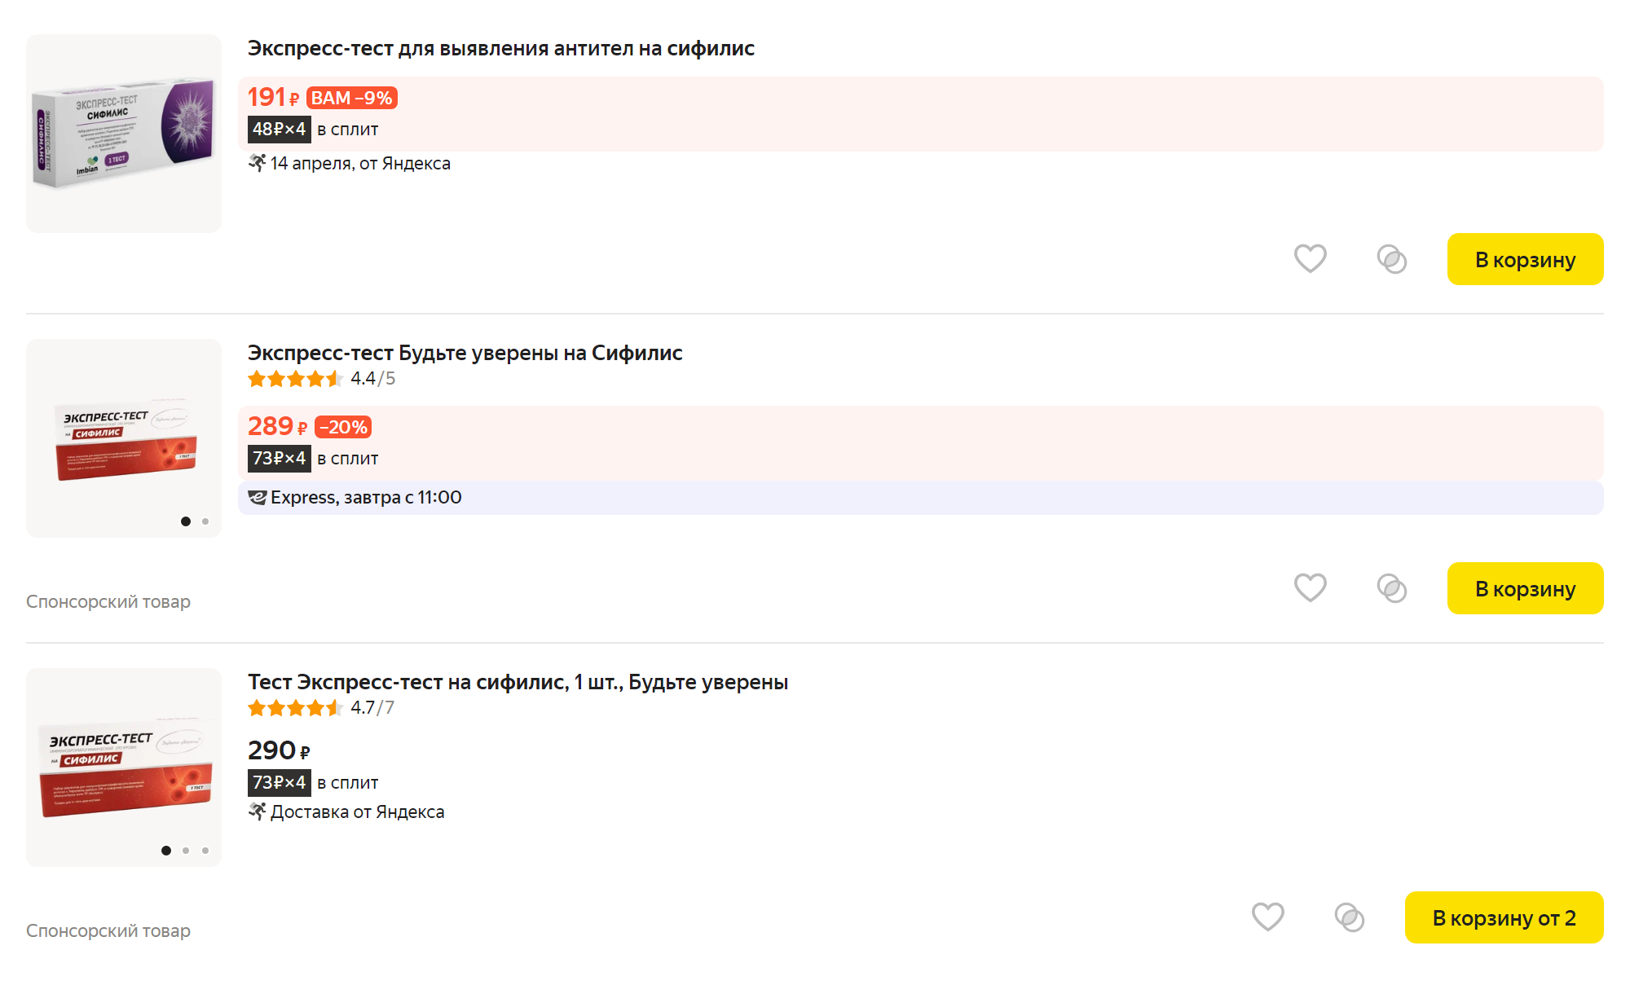Viewport: 1630px width, 994px height.
Task: Open the 289 ₽ product's red box thumbnail
Action: pos(124,438)
